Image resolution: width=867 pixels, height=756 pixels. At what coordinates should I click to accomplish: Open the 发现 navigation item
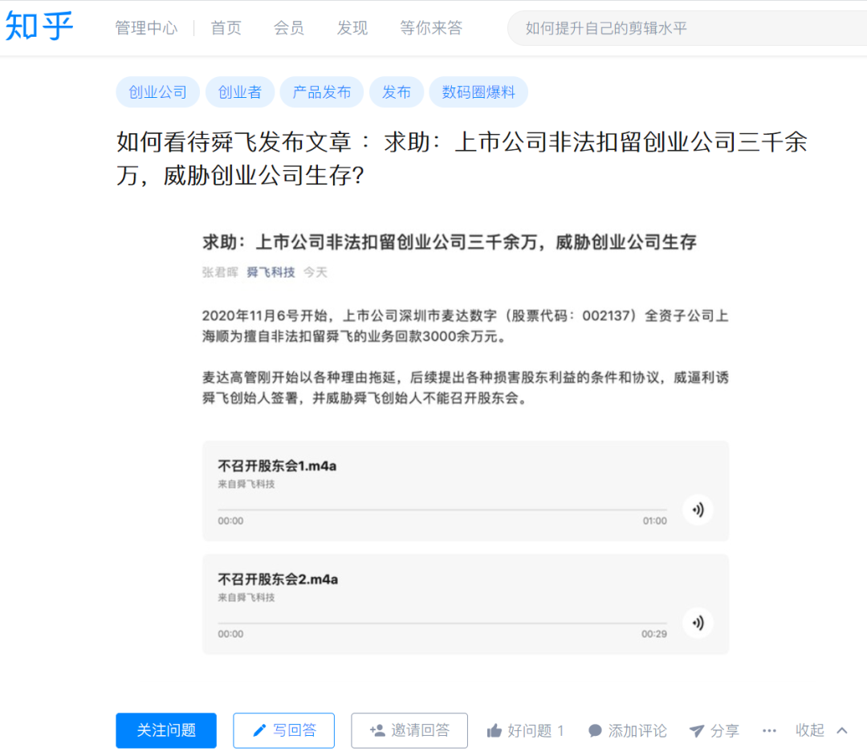(x=352, y=27)
